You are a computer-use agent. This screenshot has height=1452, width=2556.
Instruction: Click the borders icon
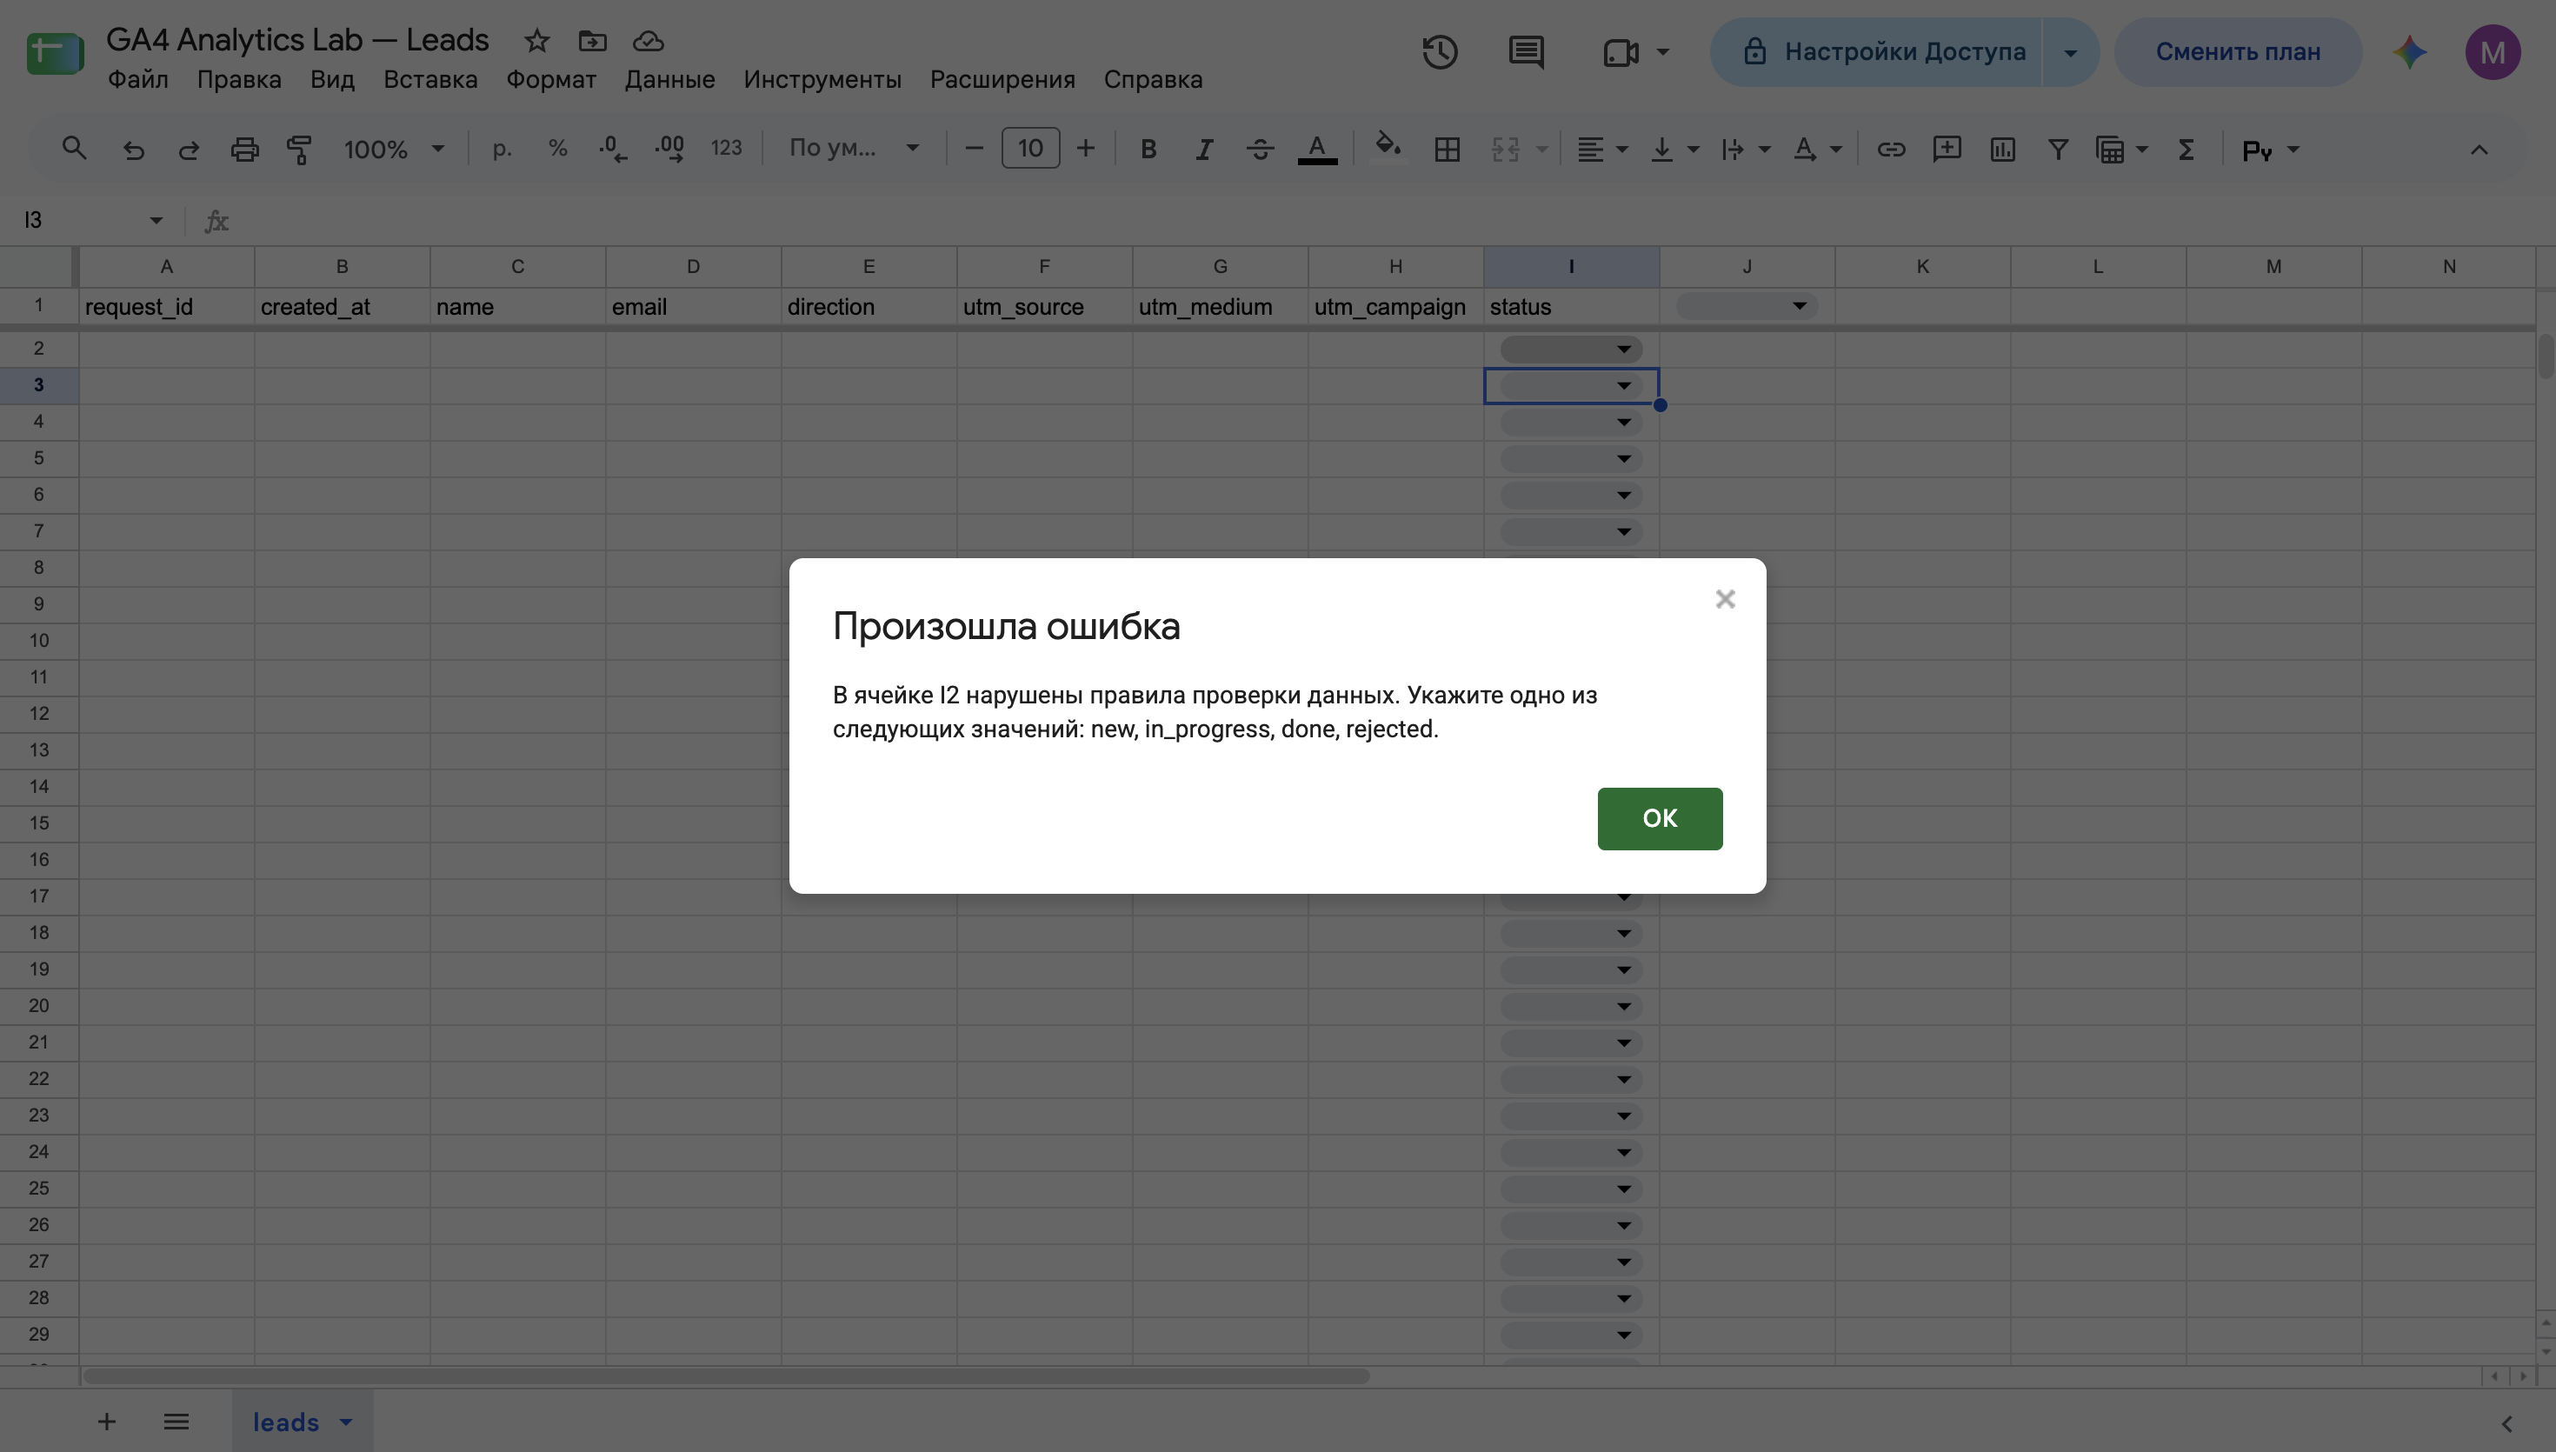pyautogui.click(x=1447, y=150)
